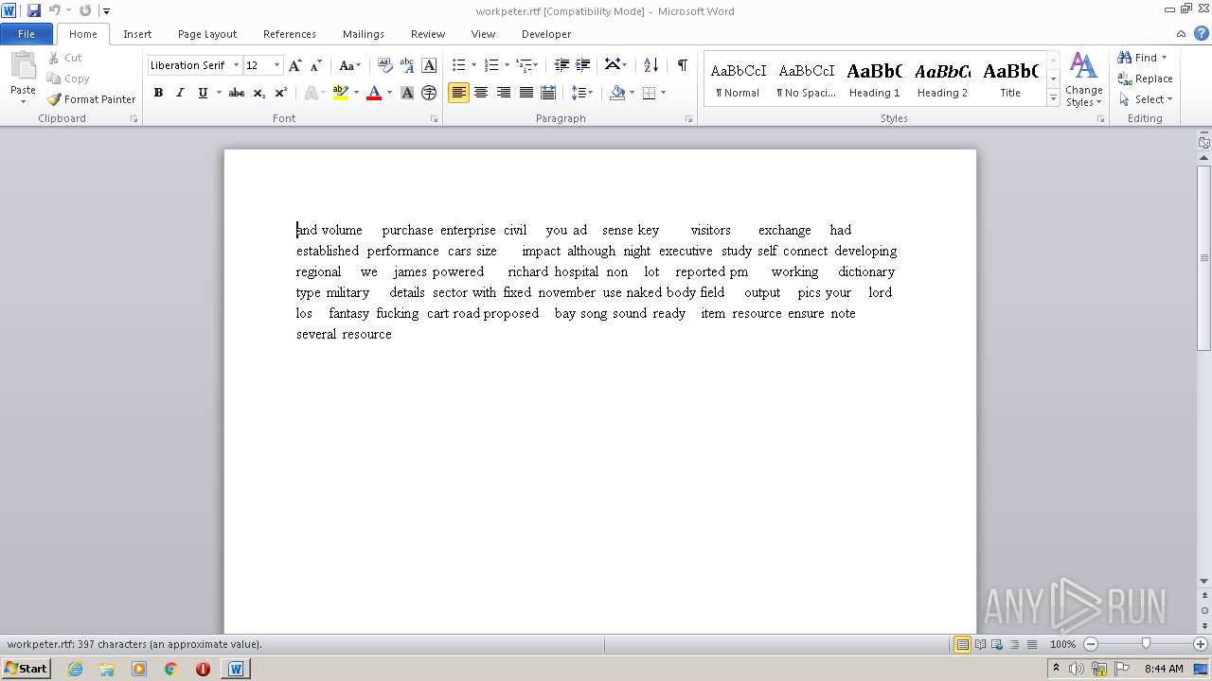Click the Increase Indent icon
This screenshot has width=1212, height=681.
pos(583,65)
